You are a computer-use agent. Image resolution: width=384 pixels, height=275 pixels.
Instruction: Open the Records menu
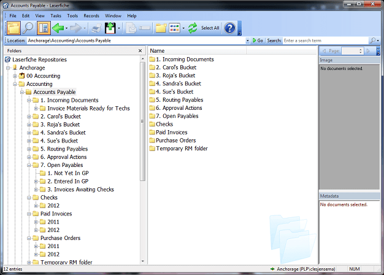pyautogui.click(x=91, y=16)
